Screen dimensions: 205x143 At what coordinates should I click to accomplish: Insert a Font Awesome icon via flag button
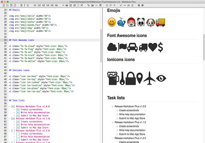[111, 5]
